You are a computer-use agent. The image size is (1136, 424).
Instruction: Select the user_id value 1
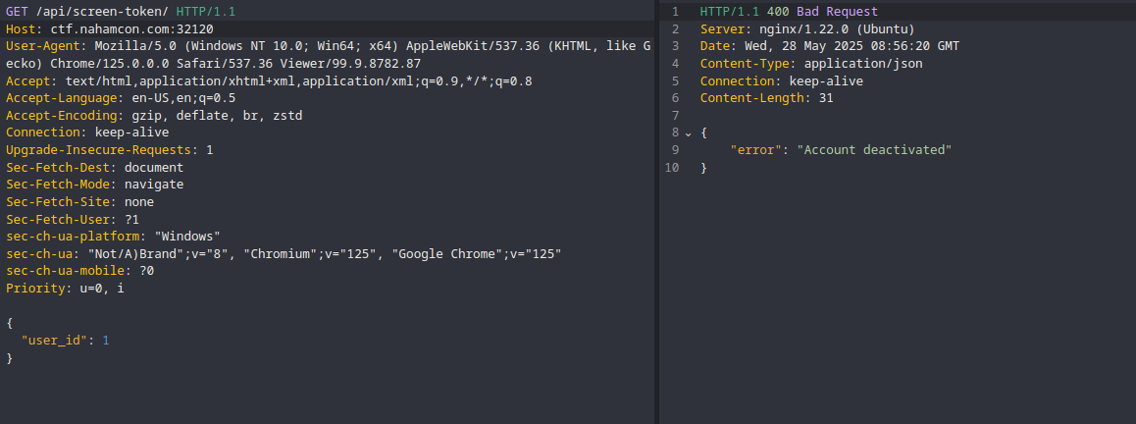106,340
